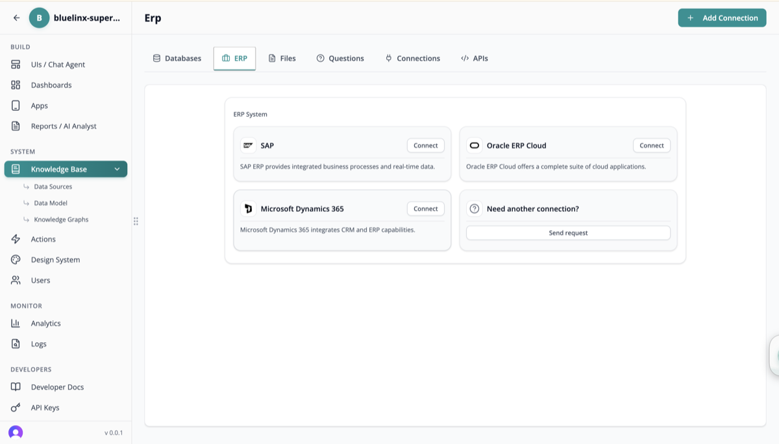Click the SAP logo icon
This screenshot has width=779, height=444.
(x=248, y=146)
